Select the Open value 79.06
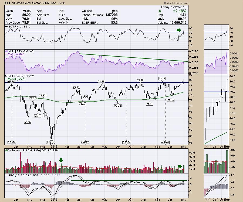The image size is (243, 202). [x=26, y=11]
